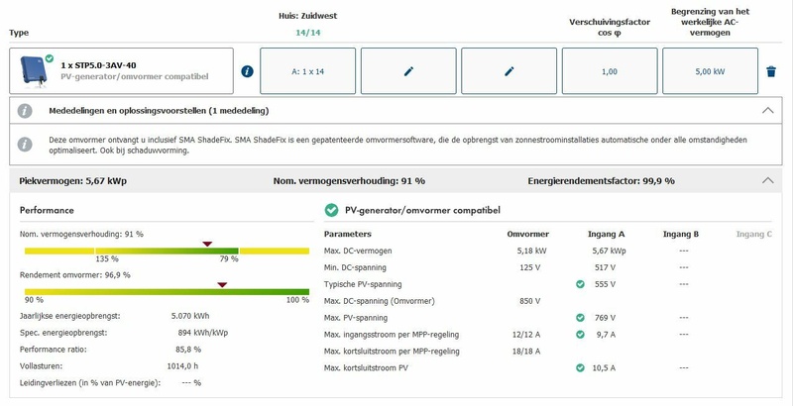
Task: Click the 5,00 kW AC limit field
Action: tap(710, 71)
